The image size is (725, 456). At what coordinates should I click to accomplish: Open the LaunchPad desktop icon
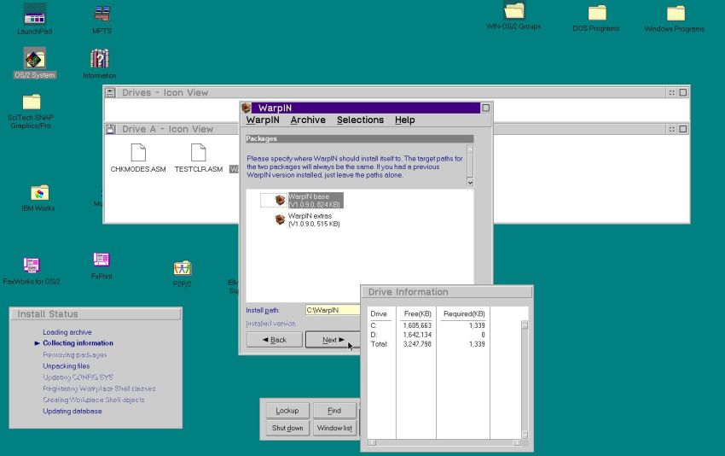pos(35,14)
